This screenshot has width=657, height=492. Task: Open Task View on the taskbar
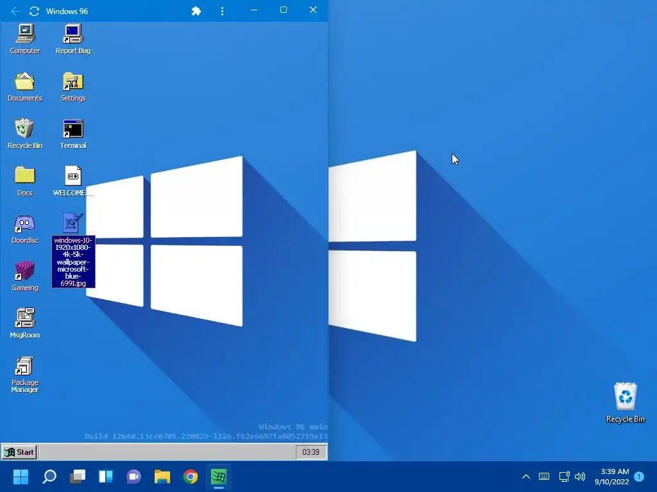click(x=78, y=477)
